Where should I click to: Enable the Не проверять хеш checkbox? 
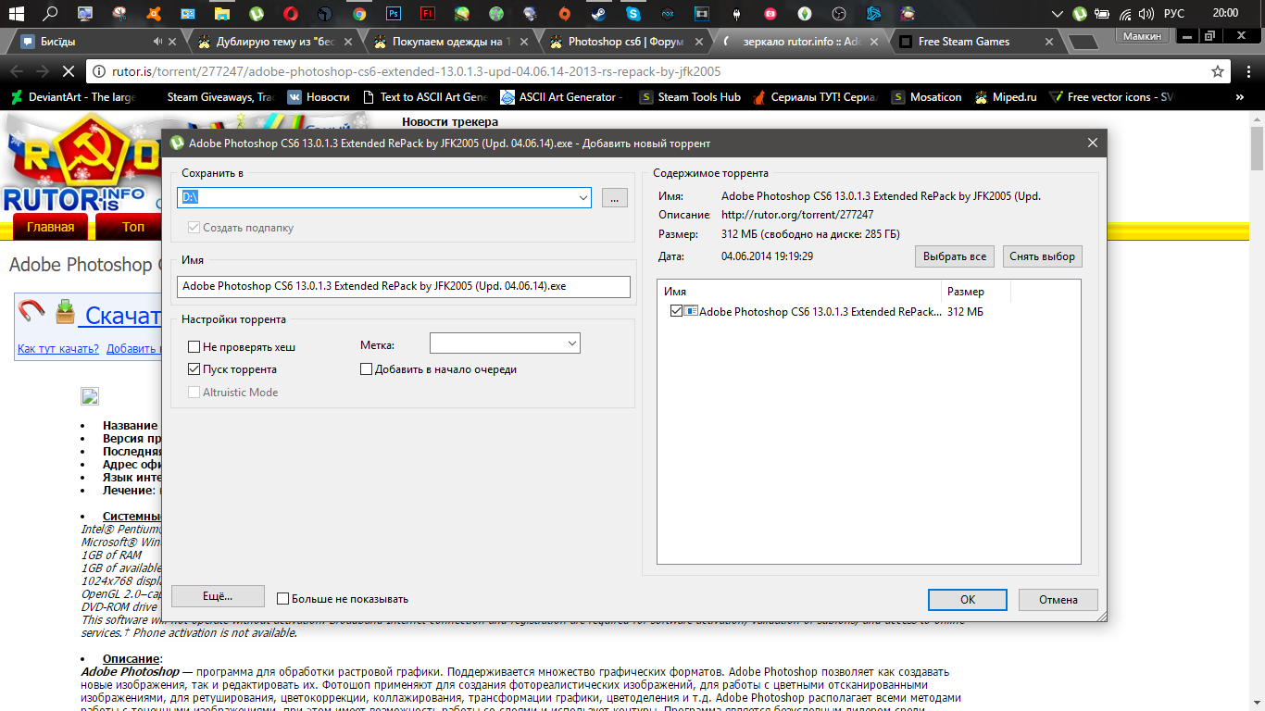click(194, 347)
